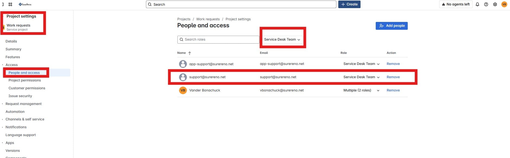Go to Project settings breadcrumb
The height and width of the screenshot is (158, 510).
[x=238, y=19]
